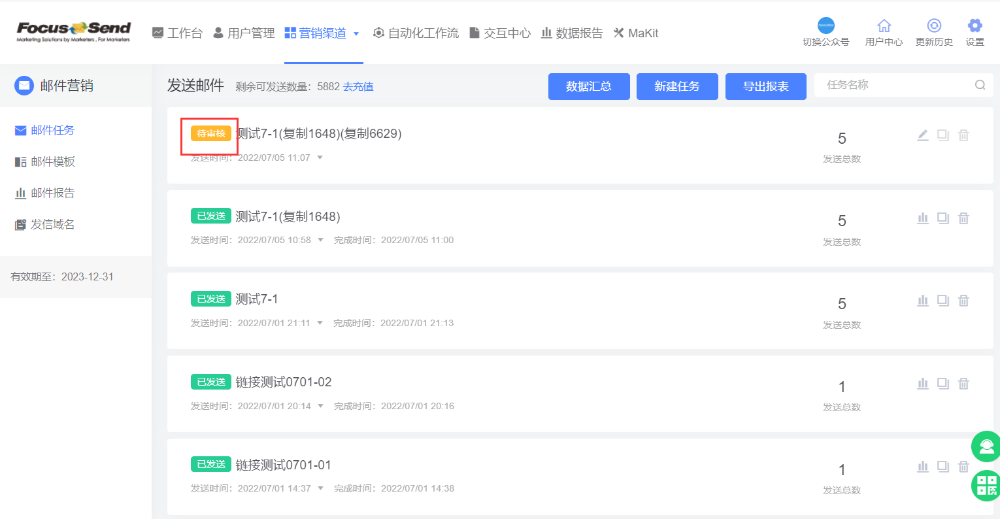Open the 更新历史 icon
This screenshot has width=1000, height=519.
[x=934, y=25]
